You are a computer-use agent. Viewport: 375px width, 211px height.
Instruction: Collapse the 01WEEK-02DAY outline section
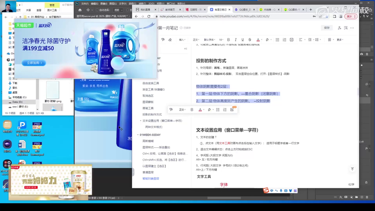coord(138,135)
